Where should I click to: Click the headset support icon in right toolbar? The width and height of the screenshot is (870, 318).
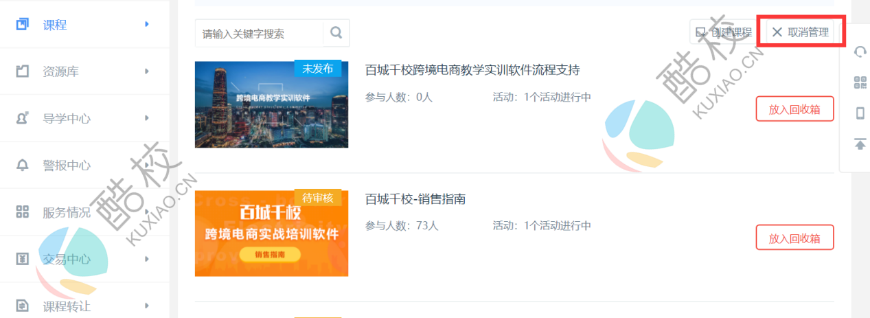click(859, 52)
